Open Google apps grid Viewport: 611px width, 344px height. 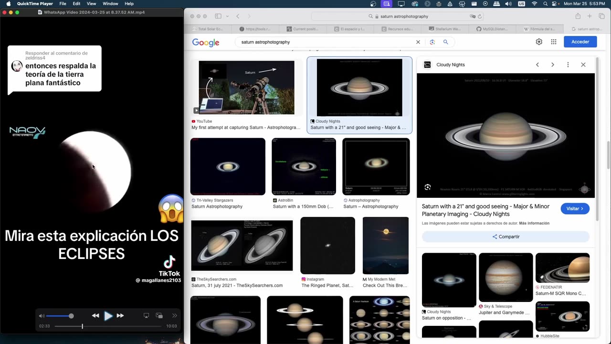pyautogui.click(x=554, y=42)
